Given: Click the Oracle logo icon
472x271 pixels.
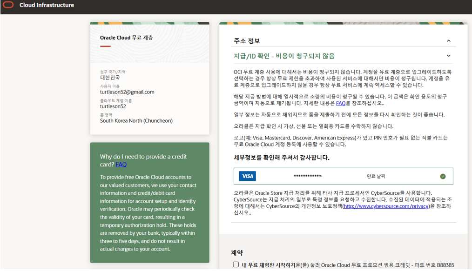Looking at the screenshot, I should click(x=8, y=5).
